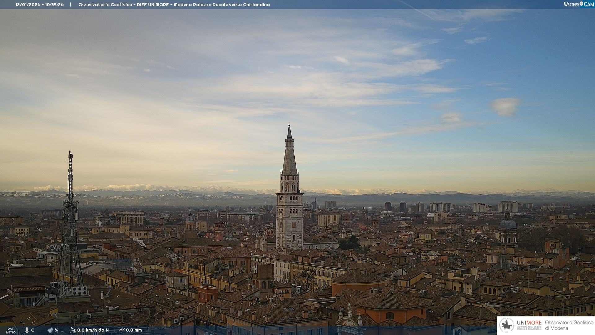
Task: Click Osservatorio Geofisico di Modena text
Action: click(569, 325)
